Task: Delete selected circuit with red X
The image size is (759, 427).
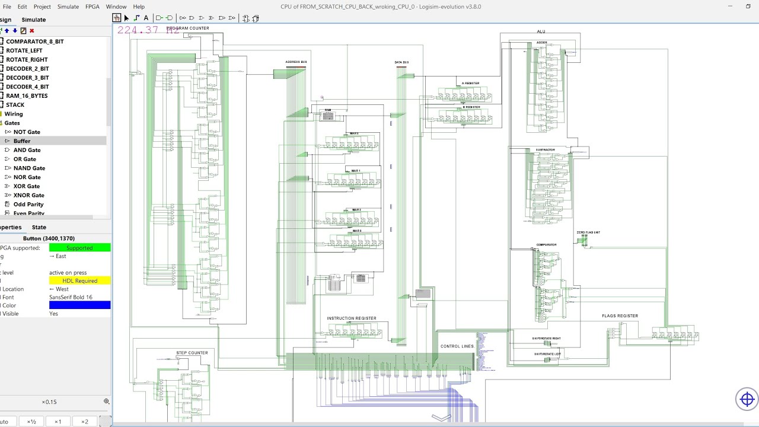Action: point(31,31)
